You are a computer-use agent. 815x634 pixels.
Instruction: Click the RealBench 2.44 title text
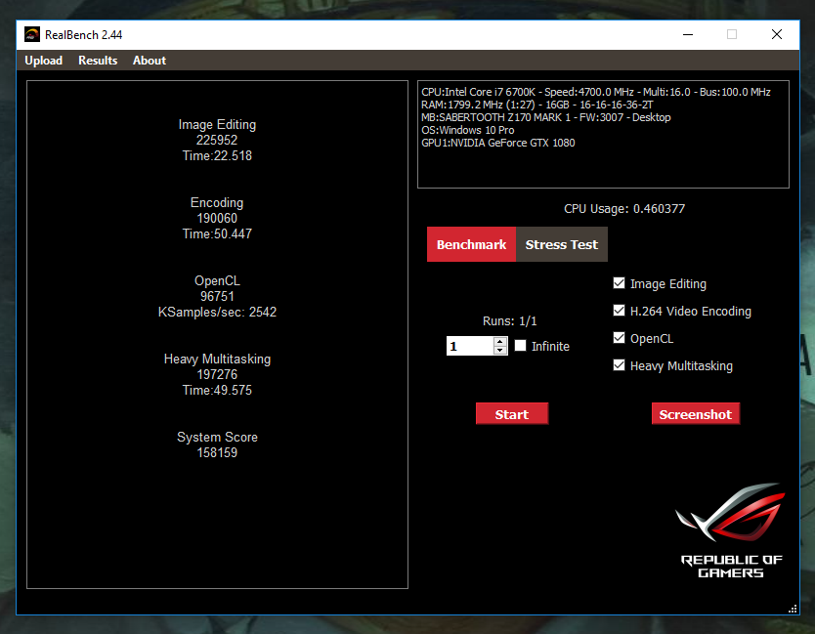pyautogui.click(x=84, y=35)
